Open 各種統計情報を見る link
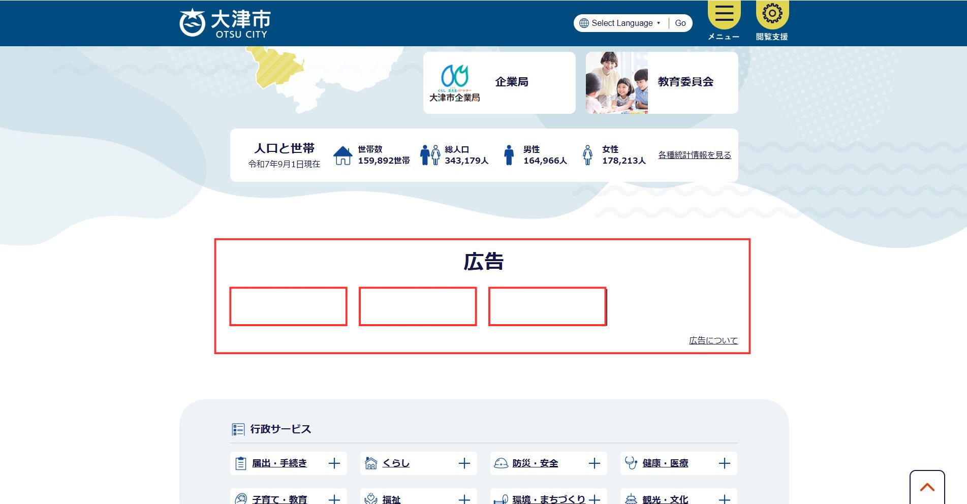The image size is (967, 504). (694, 155)
